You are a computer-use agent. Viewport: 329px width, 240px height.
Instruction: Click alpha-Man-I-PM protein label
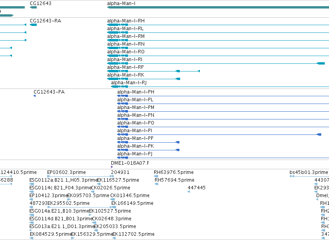point(136,107)
